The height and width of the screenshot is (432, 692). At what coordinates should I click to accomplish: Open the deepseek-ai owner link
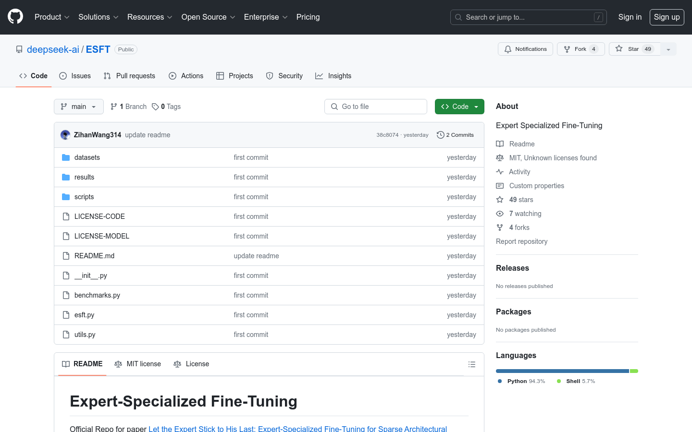(53, 49)
